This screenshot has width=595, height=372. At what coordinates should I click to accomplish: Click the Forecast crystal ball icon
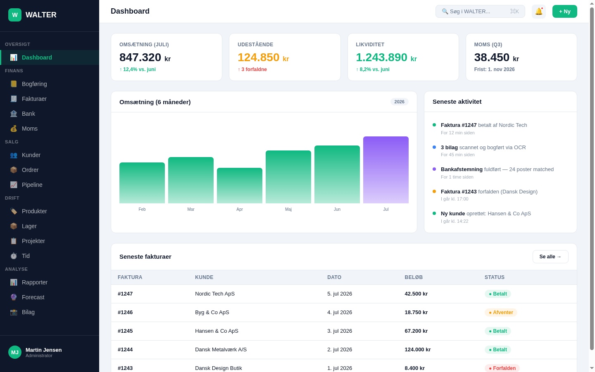click(14, 297)
